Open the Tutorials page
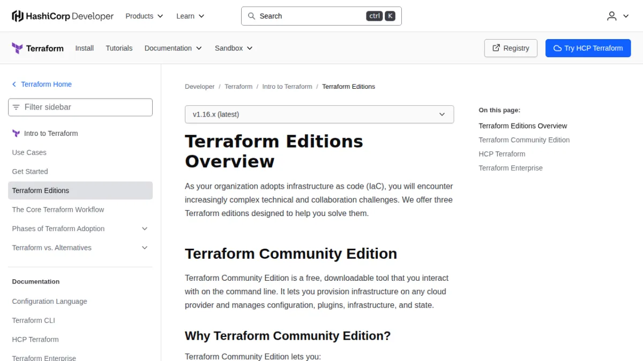 click(119, 48)
